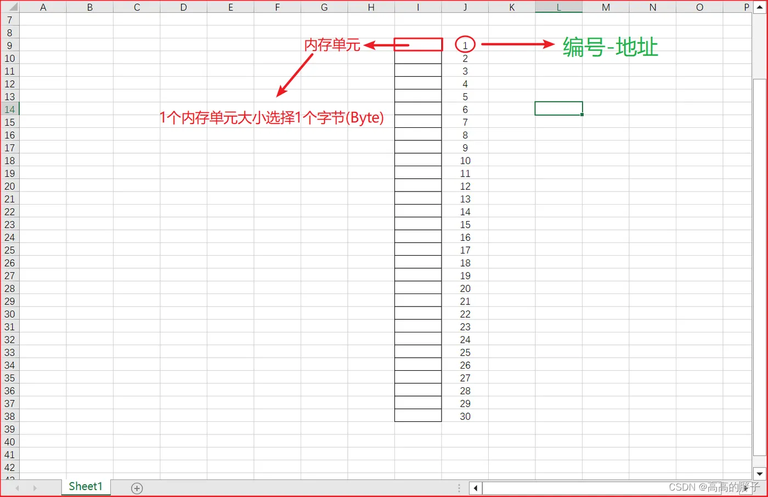Click the cell containing number 2
Image resolution: width=768 pixels, height=497 pixels.
465,58
